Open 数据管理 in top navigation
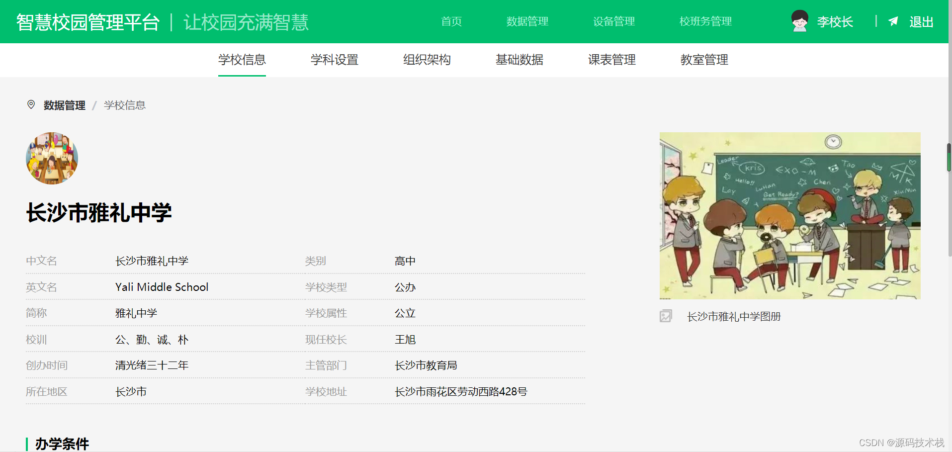 [527, 21]
